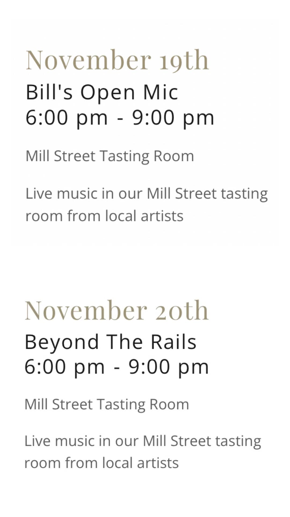Click "room from local artists" in November 20th event
The height and width of the screenshot is (517, 290).
click(101, 463)
